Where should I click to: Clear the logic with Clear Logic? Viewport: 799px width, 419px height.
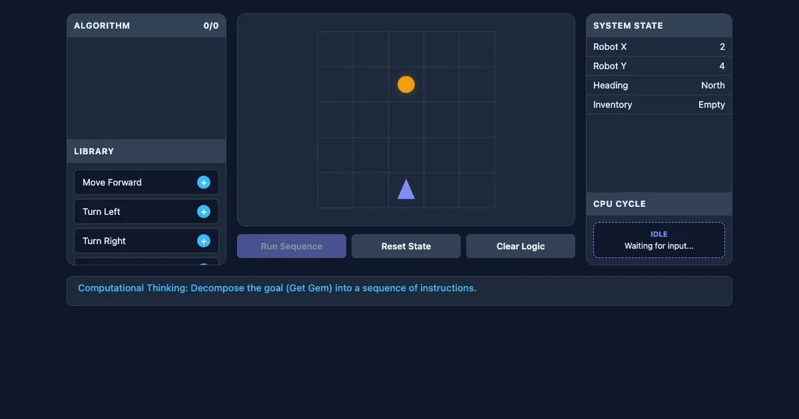[521, 246]
